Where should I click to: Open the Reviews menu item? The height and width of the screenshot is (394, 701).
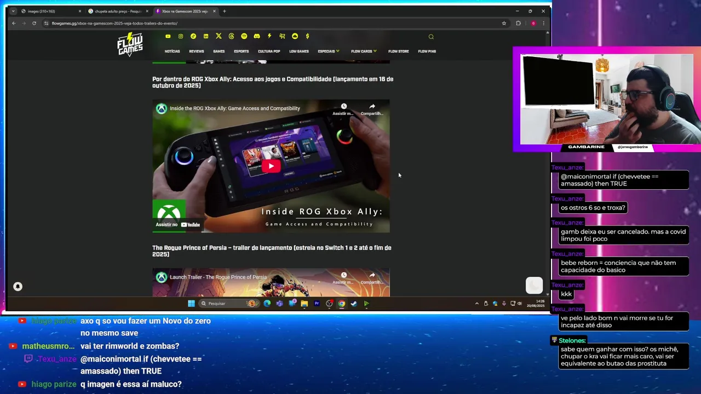[x=196, y=51]
